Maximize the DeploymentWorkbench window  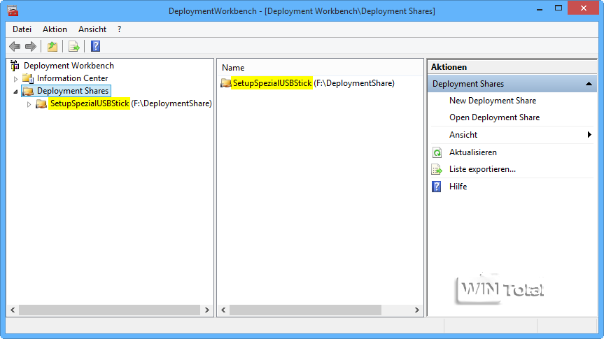559,8
